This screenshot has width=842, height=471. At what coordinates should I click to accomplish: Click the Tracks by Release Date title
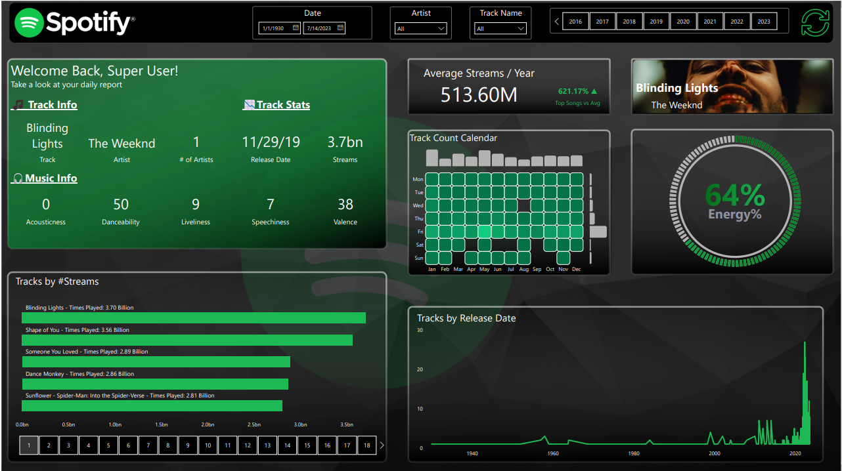coord(466,318)
